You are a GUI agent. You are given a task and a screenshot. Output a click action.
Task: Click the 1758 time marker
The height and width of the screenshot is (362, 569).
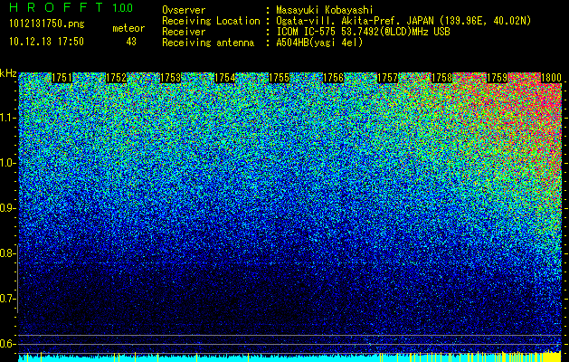(x=442, y=78)
